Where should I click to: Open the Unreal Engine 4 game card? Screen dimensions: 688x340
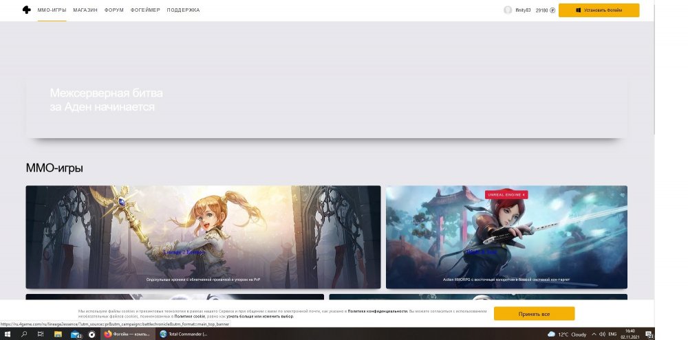pyautogui.click(x=506, y=237)
